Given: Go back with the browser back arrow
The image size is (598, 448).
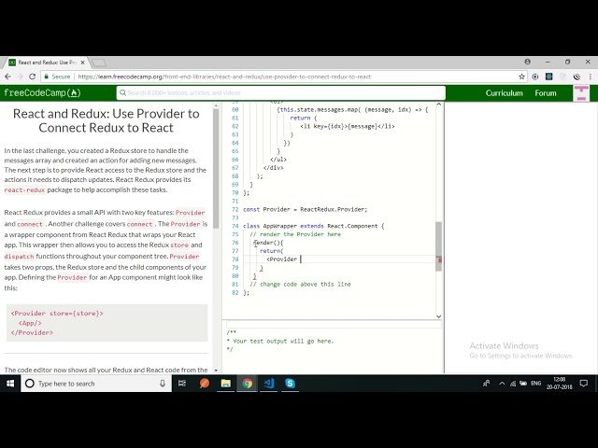Looking at the screenshot, I should 7,77.
